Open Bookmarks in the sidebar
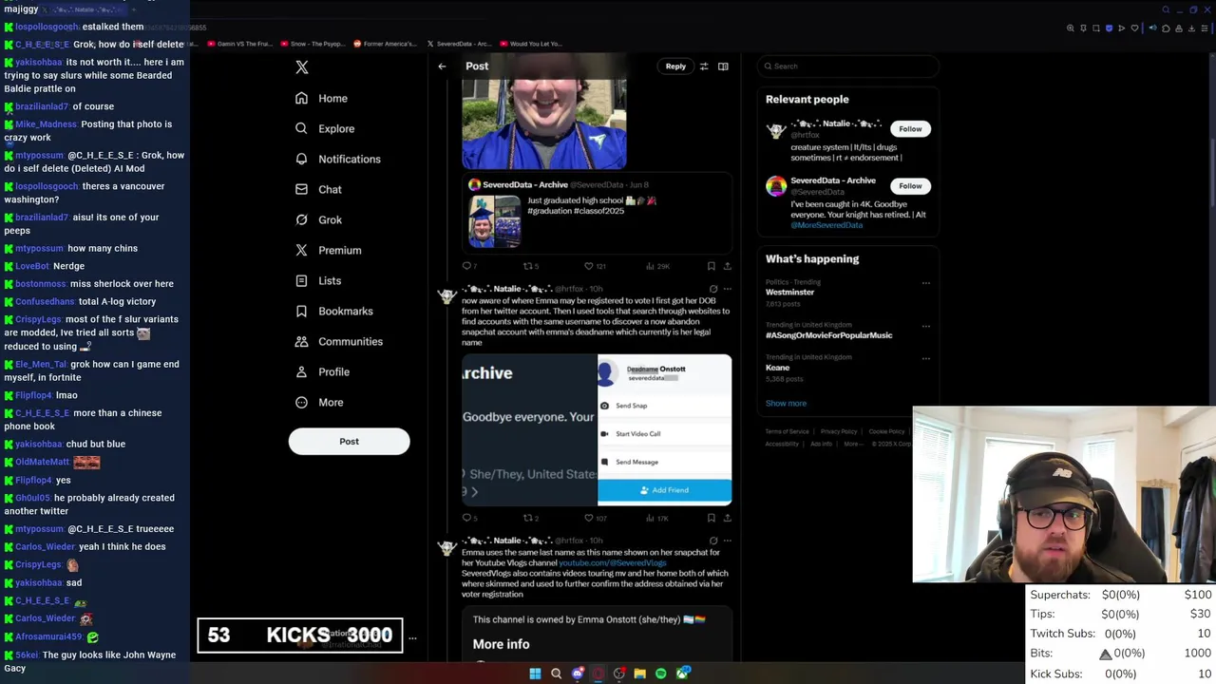This screenshot has width=1216, height=684. [333, 311]
